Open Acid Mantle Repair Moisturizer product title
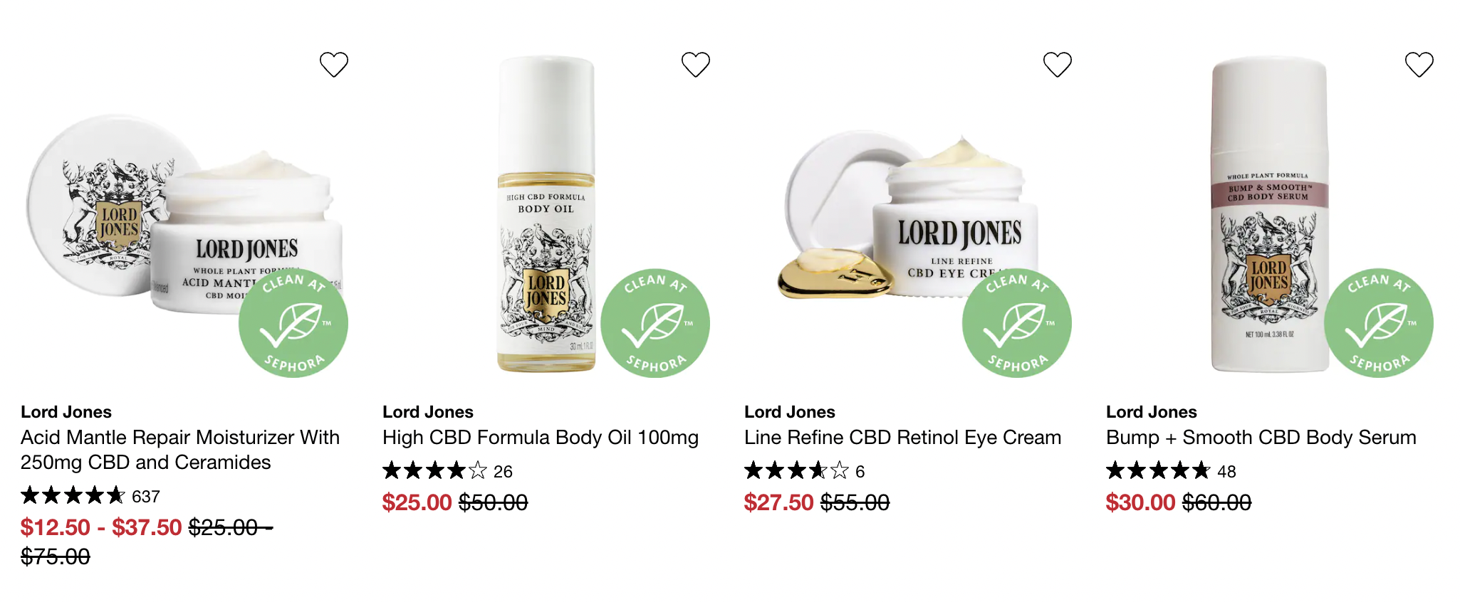This screenshot has height=602, width=1460. click(x=180, y=450)
